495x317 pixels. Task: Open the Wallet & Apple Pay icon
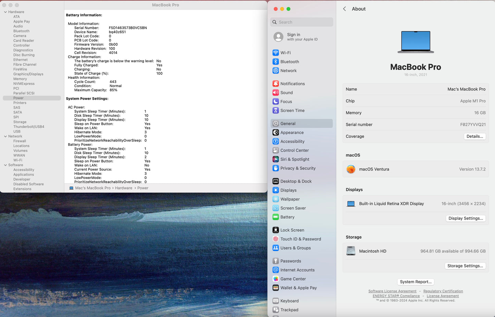(276, 288)
